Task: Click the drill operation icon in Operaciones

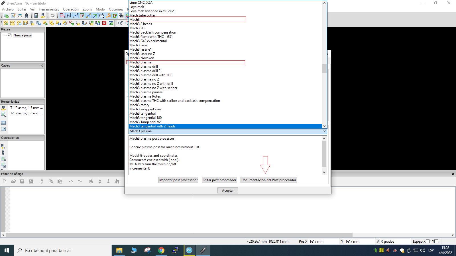Action: click(x=3, y=153)
